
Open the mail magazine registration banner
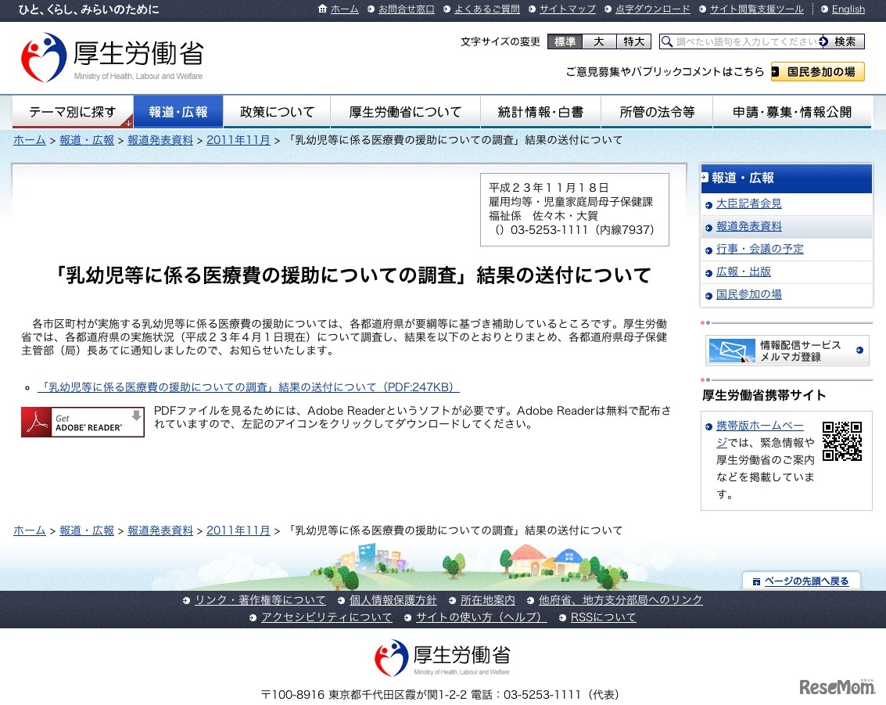click(787, 351)
